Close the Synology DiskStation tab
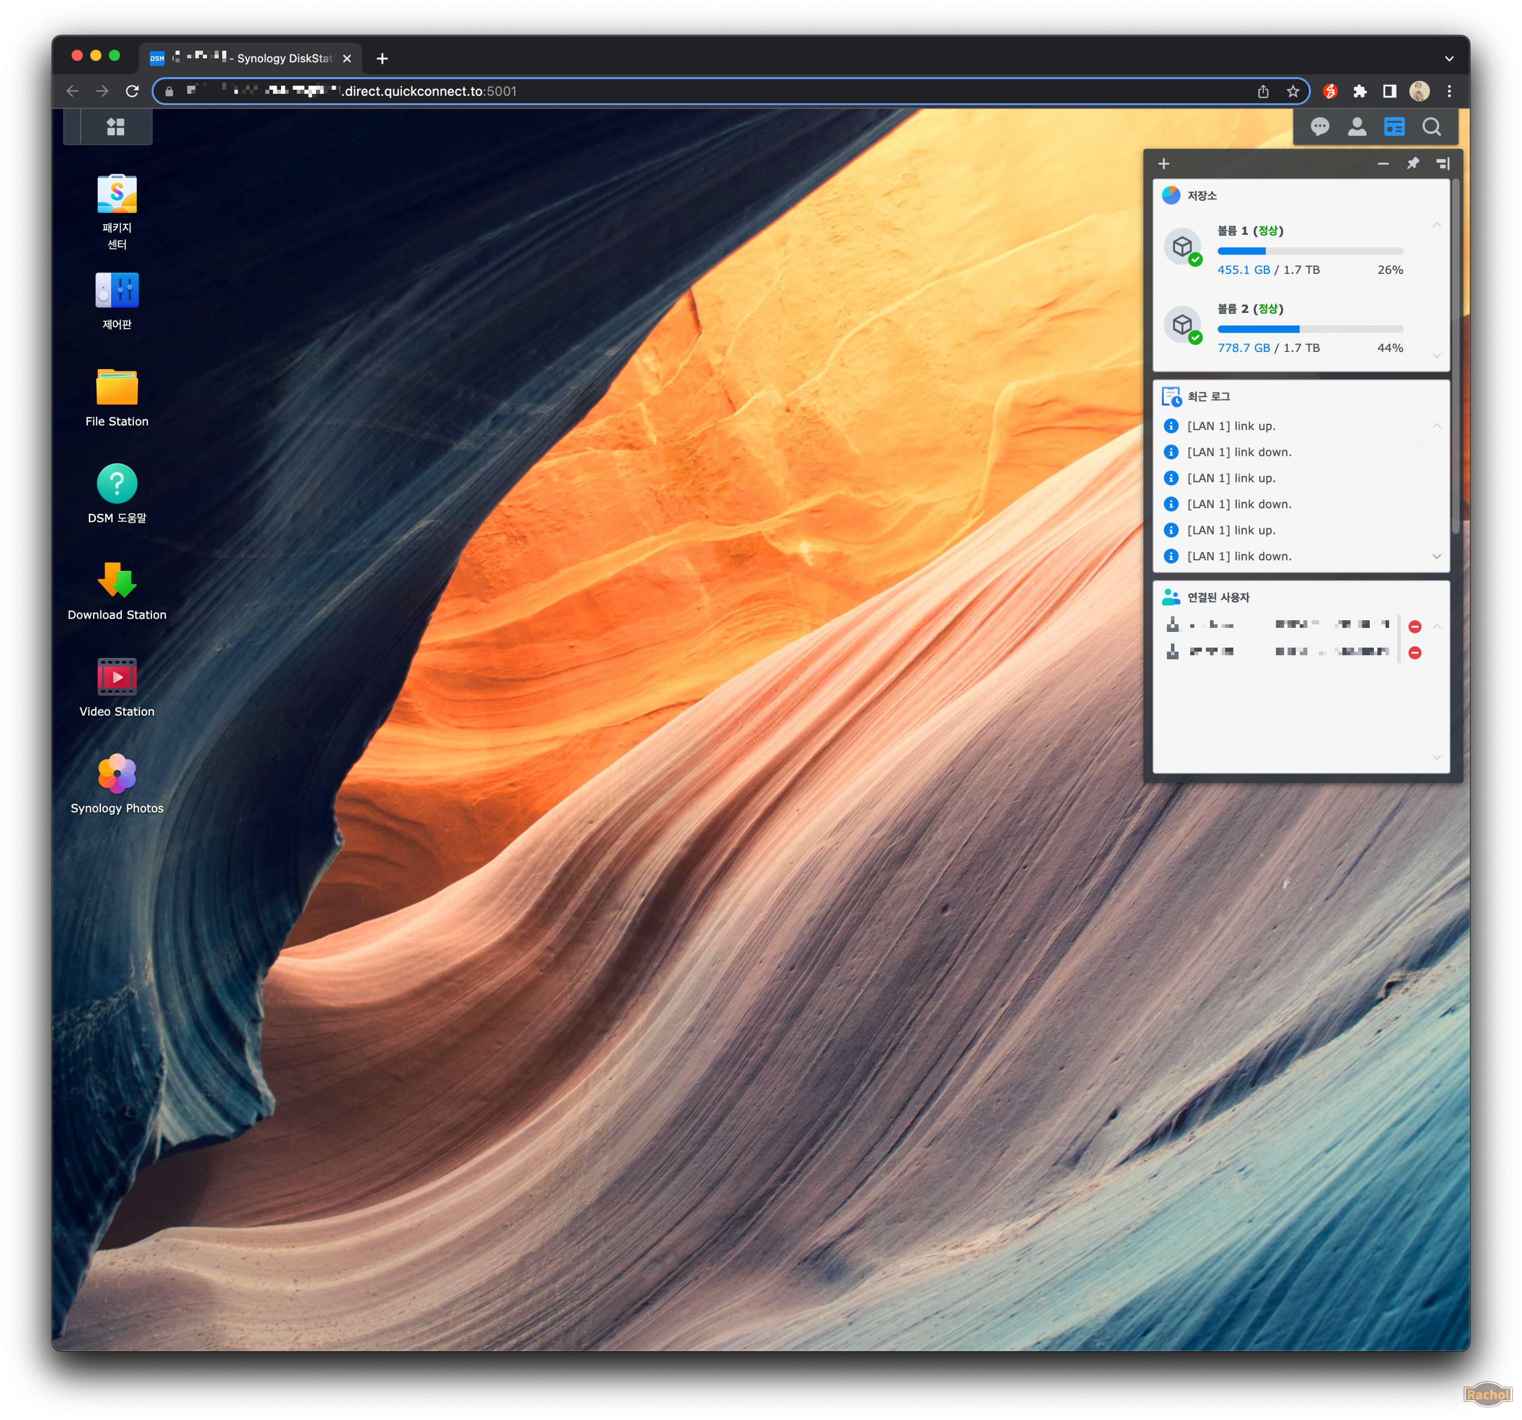Screen dimensions: 1522x1420 click(x=347, y=59)
